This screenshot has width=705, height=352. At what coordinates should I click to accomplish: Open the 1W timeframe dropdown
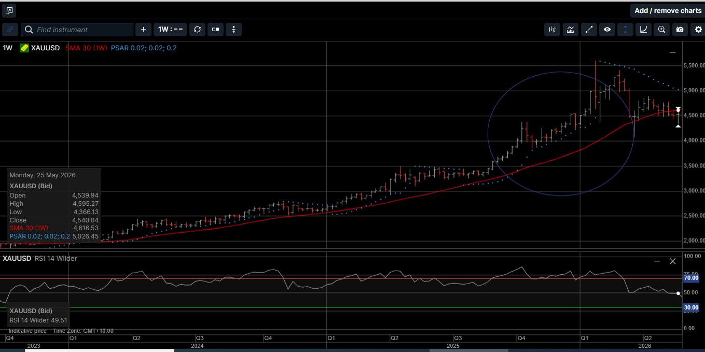click(170, 30)
